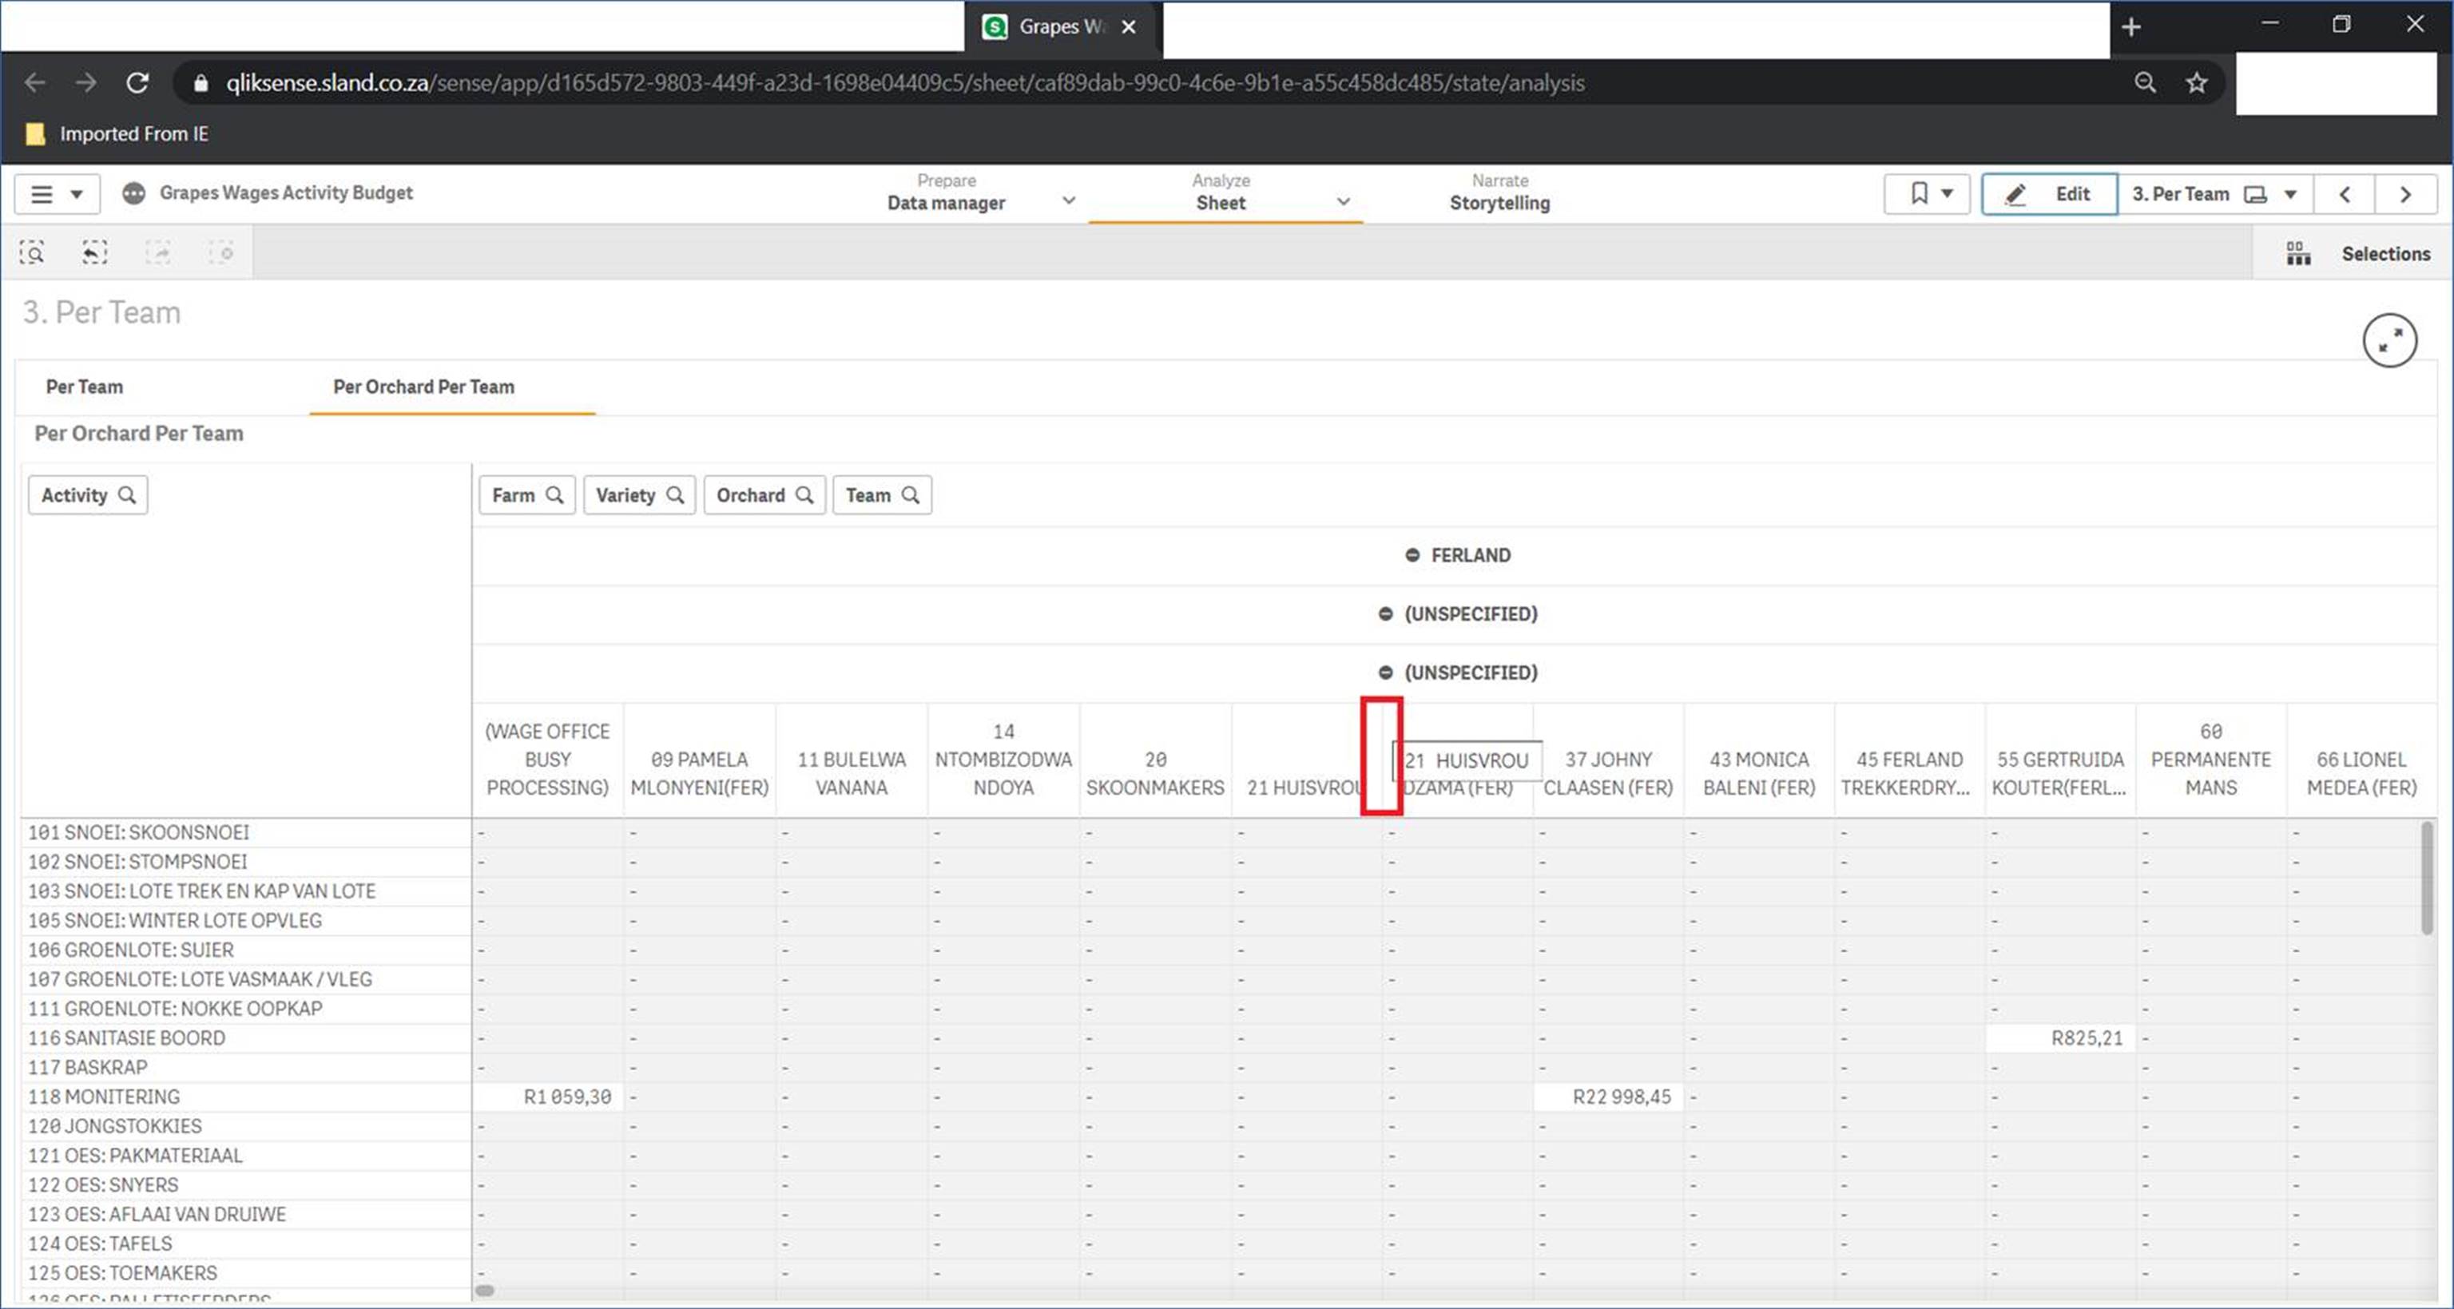Click the Edit sheet button
This screenshot has height=1309, width=2454.
click(x=2049, y=194)
